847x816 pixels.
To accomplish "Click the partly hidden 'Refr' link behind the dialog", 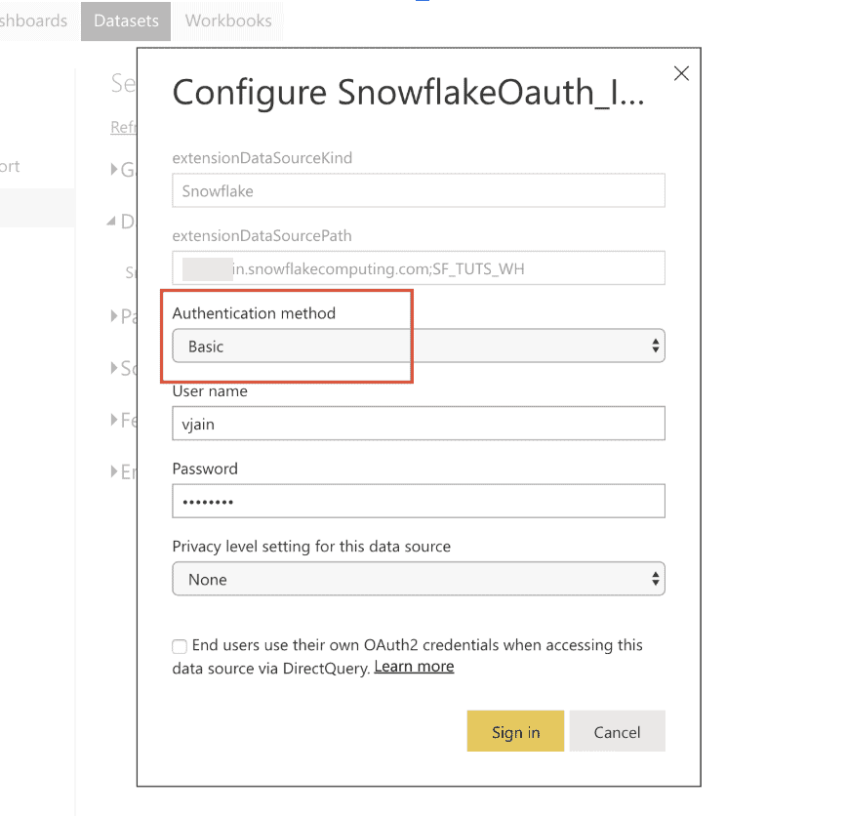I will click(x=123, y=128).
